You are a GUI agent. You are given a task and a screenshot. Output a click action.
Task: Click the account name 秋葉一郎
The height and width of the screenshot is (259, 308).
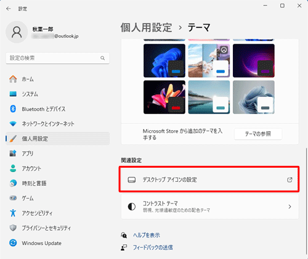43,29
